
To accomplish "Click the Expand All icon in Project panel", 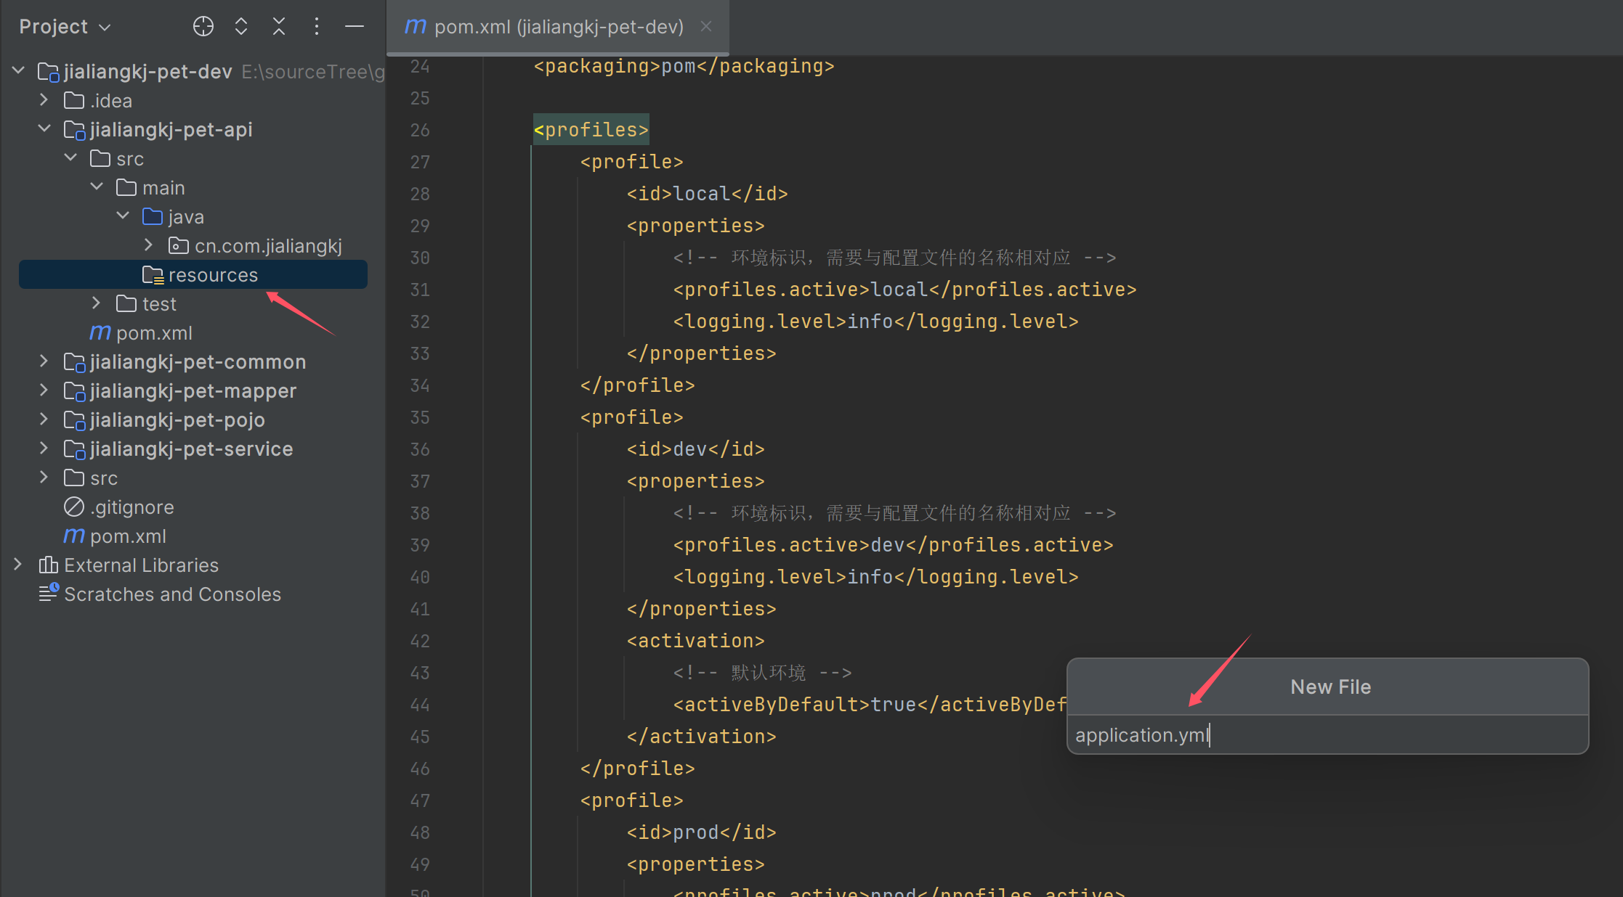I will point(241,27).
